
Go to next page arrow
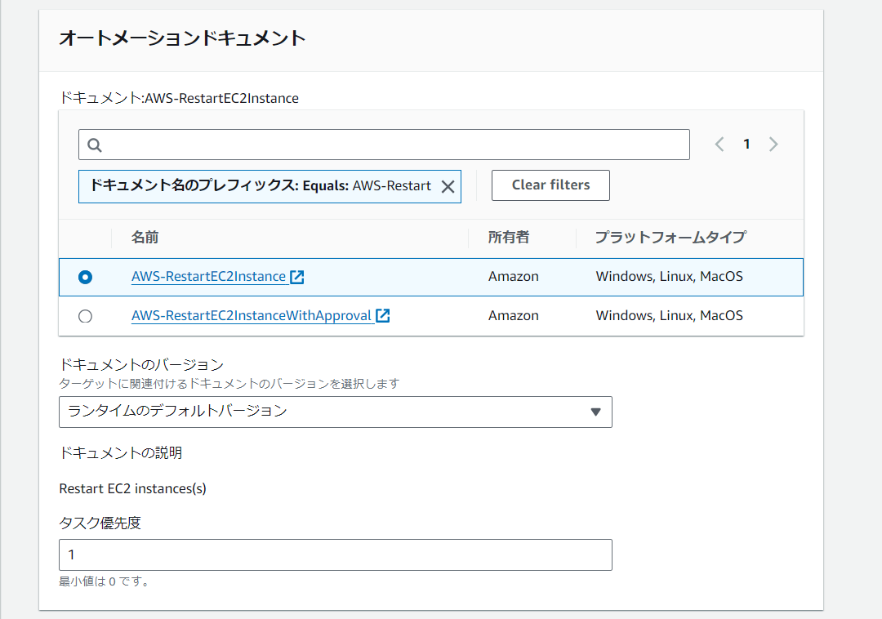pyautogui.click(x=773, y=145)
